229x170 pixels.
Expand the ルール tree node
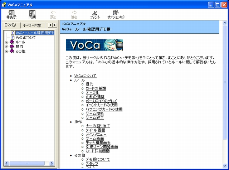(6, 42)
